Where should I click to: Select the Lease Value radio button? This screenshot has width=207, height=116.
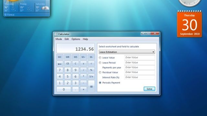click(x=100, y=58)
